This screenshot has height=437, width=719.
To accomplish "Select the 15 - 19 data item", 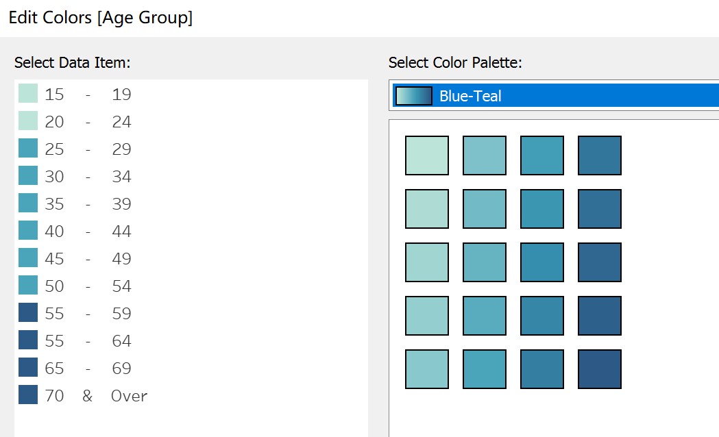I will click(x=87, y=95).
